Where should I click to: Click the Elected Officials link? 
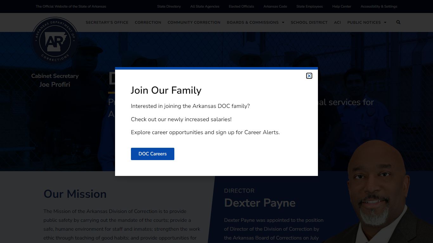[x=241, y=6]
